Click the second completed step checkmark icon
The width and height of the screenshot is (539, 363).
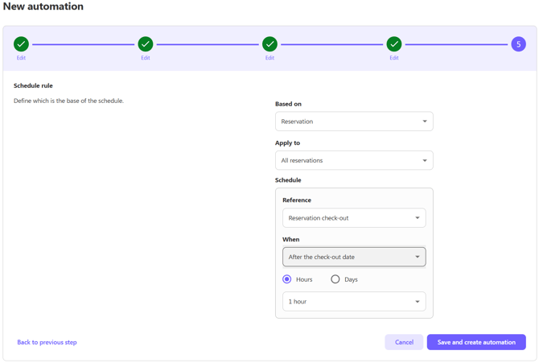pos(146,44)
